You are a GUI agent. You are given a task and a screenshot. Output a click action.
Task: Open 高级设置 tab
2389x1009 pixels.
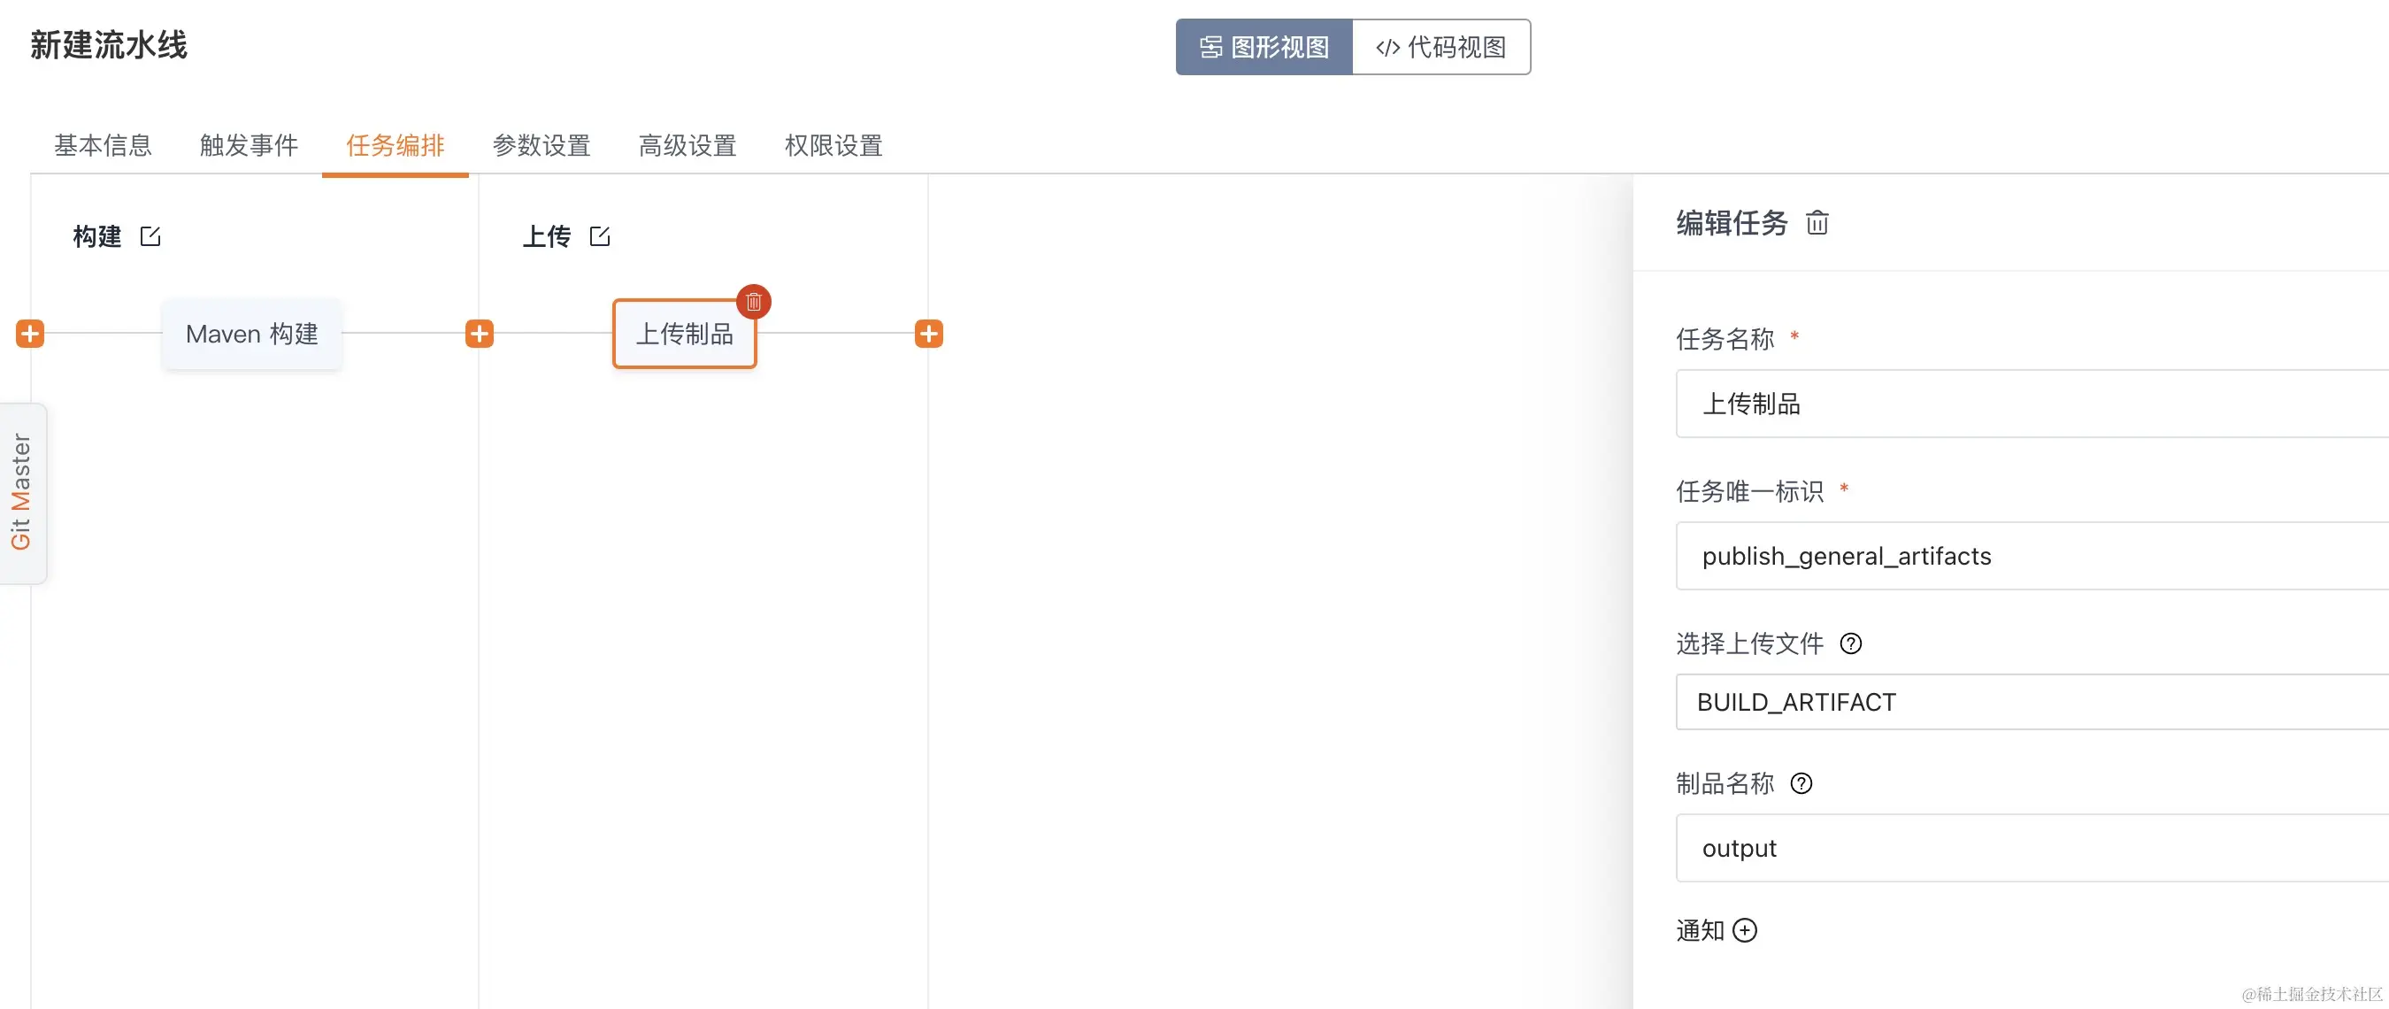click(x=688, y=146)
